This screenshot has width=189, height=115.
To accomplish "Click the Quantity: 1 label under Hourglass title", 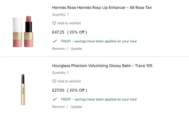I will point(61,73).
